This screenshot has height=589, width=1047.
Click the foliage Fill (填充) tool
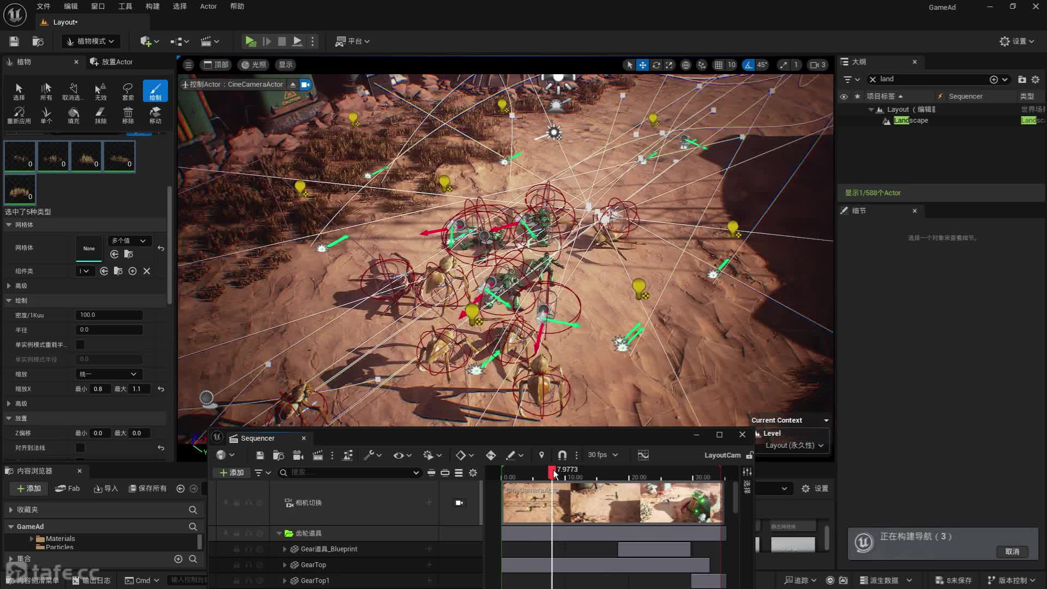73,115
